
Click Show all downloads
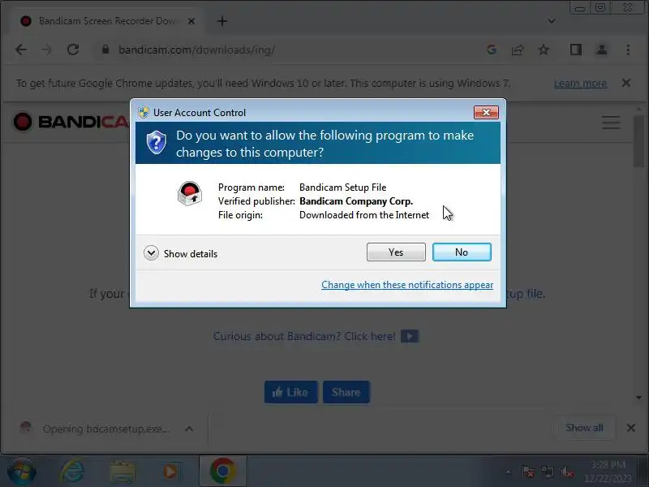(x=584, y=428)
